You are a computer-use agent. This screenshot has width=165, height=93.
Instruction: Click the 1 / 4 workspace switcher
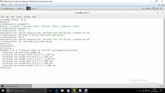162,86
